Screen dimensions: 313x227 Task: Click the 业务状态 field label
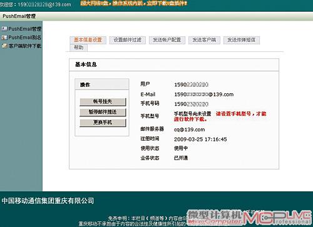coord(150,158)
